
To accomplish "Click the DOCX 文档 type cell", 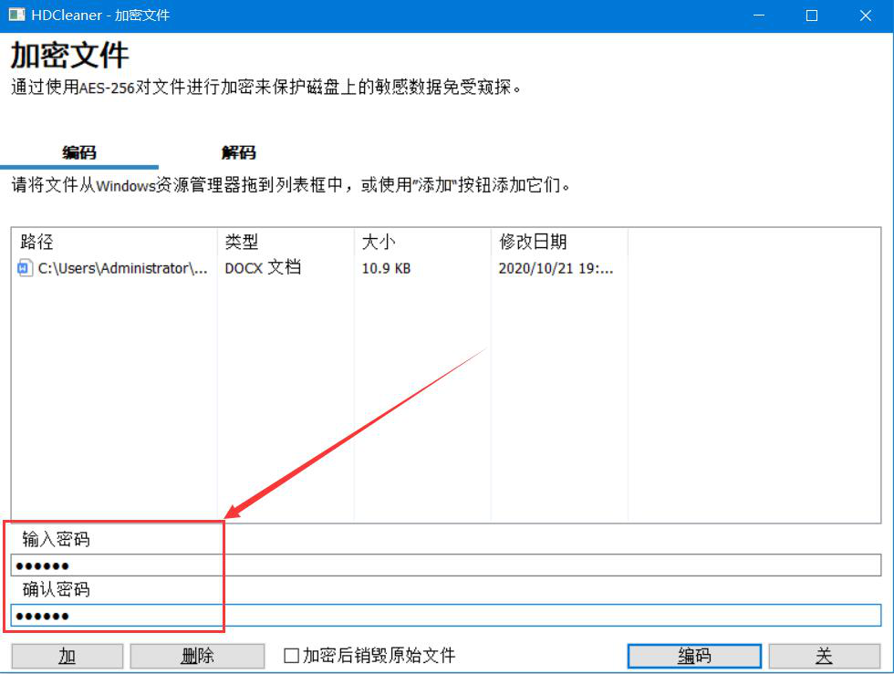I will [263, 268].
